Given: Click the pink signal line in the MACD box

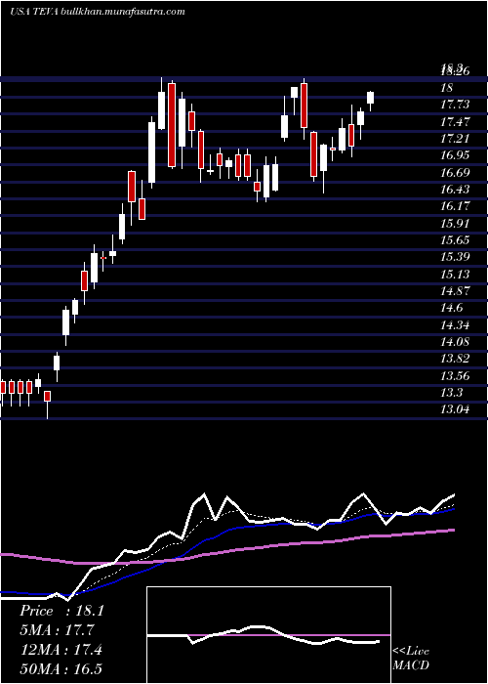Looking at the screenshot, I should coord(268,635).
